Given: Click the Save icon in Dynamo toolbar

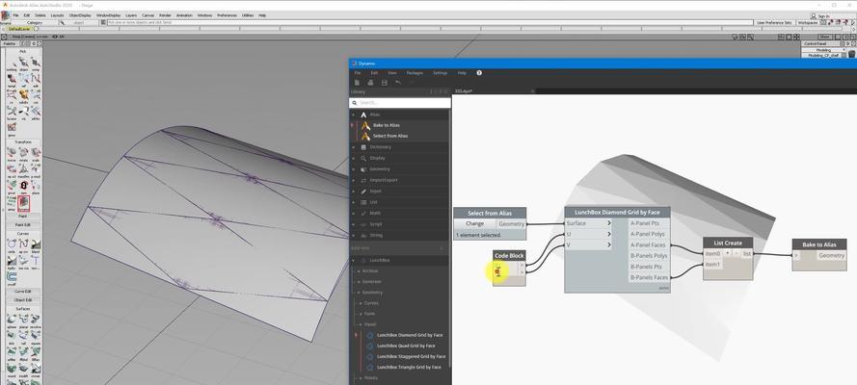Looking at the screenshot, I should tap(385, 83).
